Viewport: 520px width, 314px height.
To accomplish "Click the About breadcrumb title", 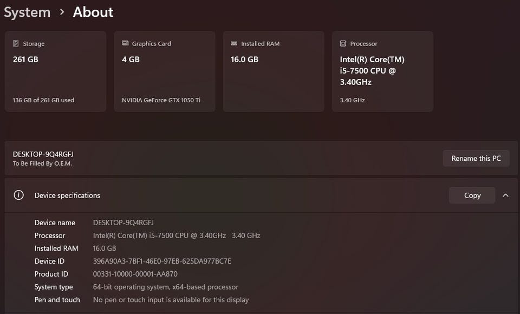I will point(93,12).
